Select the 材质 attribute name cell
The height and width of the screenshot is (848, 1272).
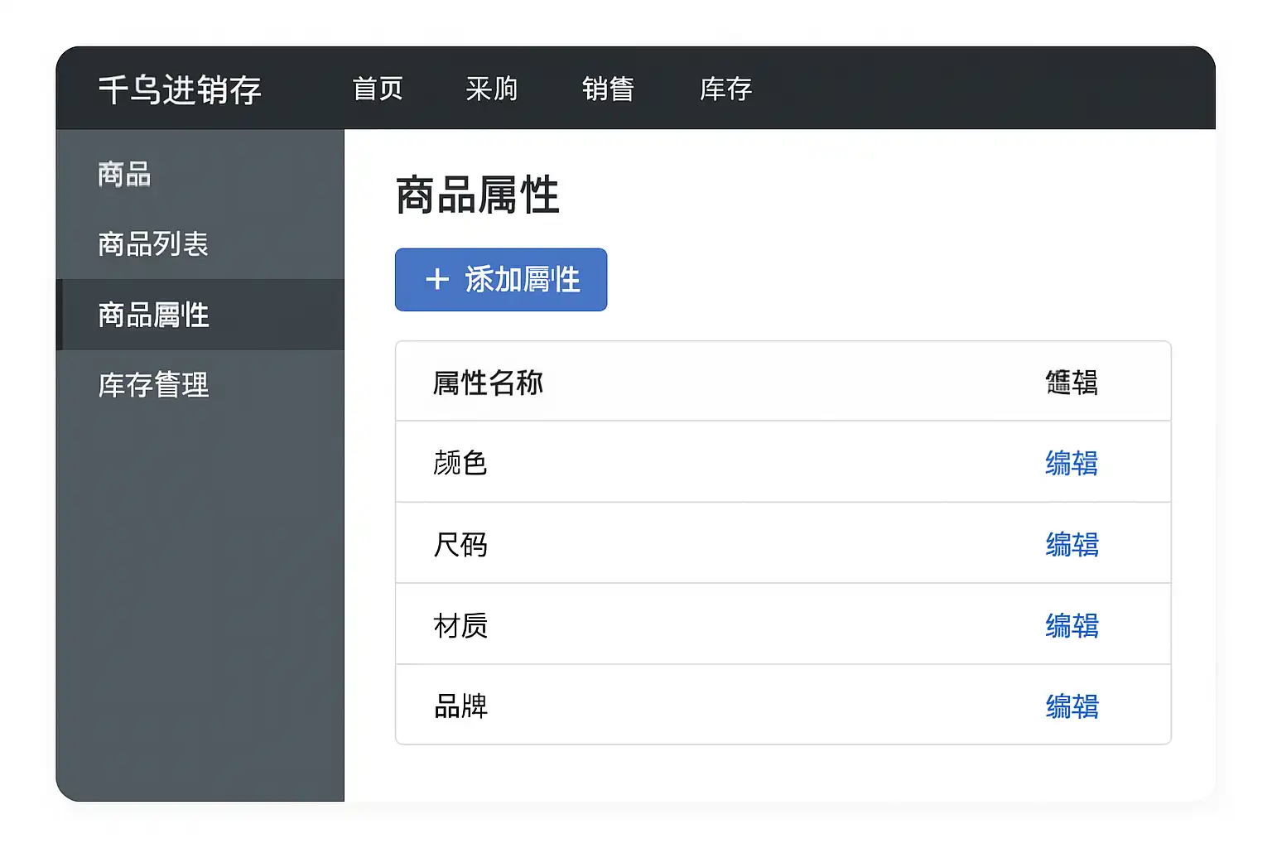click(460, 625)
